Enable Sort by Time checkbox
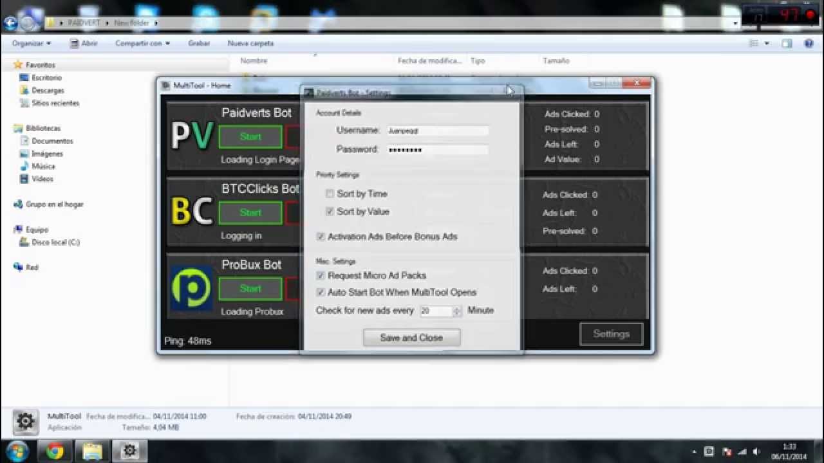The width and height of the screenshot is (824, 463). pyautogui.click(x=330, y=194)
